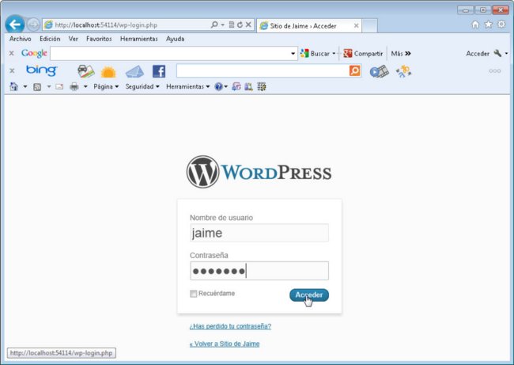
Task: Click the Compartir button
Action: [363, 53]
